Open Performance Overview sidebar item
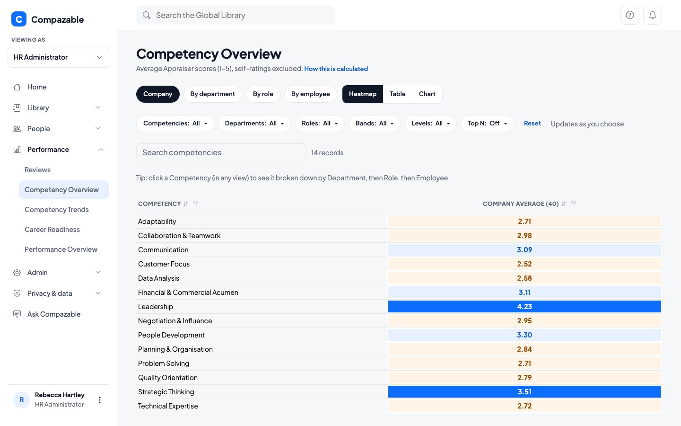This screenshot has width=681, height=426. (x=64, y=249)
